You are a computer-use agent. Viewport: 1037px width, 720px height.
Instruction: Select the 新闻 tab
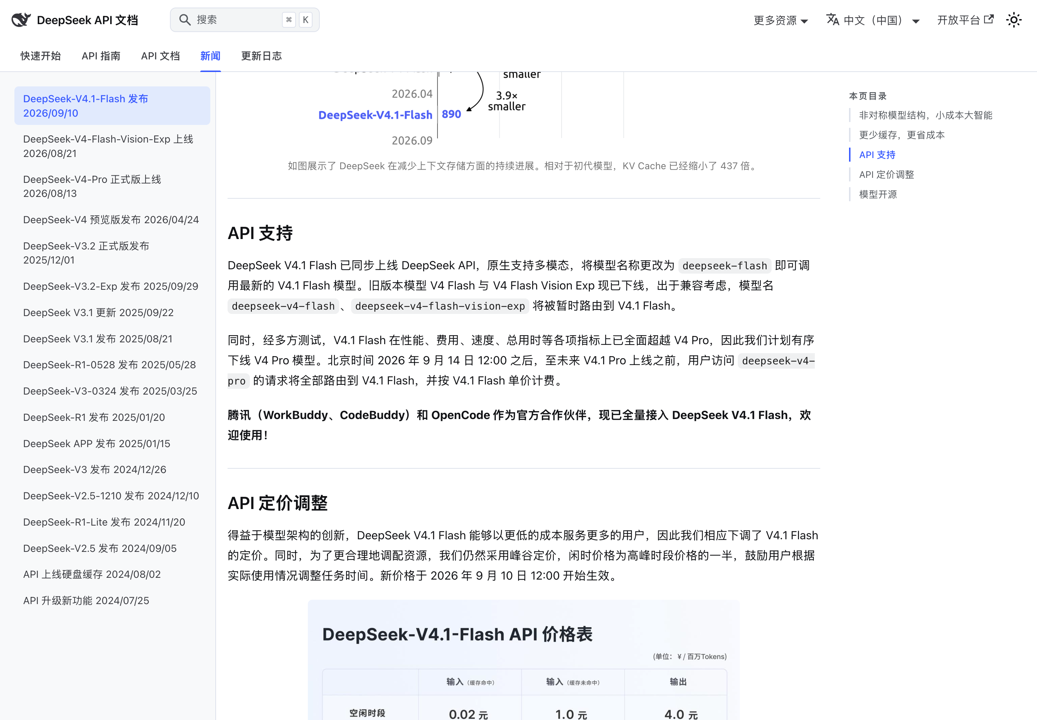[x=210, y=56]
